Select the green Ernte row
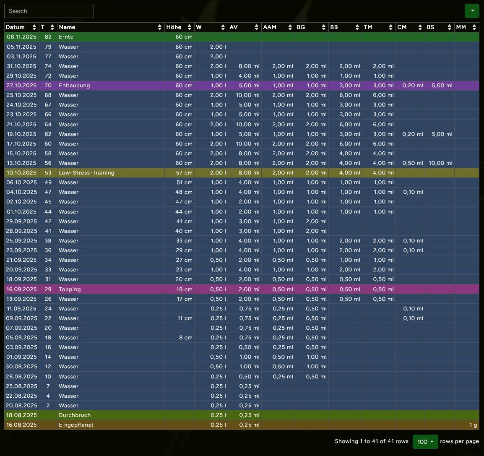Screen dimensions: 484x456 click(111, 37)
